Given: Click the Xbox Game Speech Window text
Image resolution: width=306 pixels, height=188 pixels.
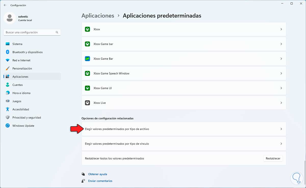Looking at the screenshot, I should (x=111, y=73).
